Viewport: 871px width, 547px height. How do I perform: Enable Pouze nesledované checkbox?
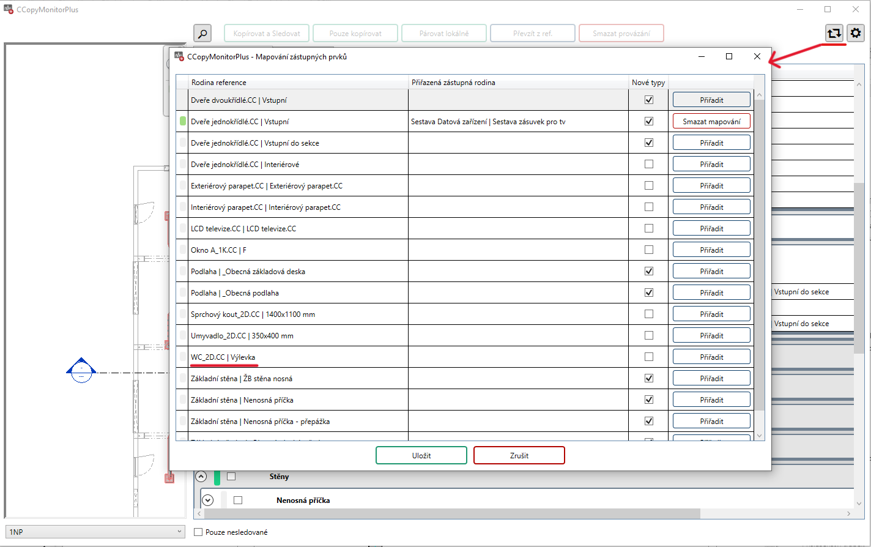click(x=198, y=532)
